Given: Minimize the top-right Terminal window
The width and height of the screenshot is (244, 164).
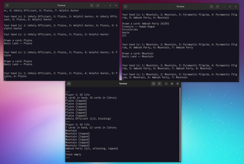Looking at the screenshot, I should pyautogui.click(x=224, y=7).
